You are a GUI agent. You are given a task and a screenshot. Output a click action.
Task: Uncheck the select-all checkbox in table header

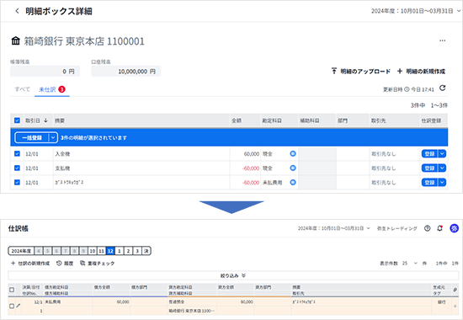pyautogui.click(x=17, y=120)
